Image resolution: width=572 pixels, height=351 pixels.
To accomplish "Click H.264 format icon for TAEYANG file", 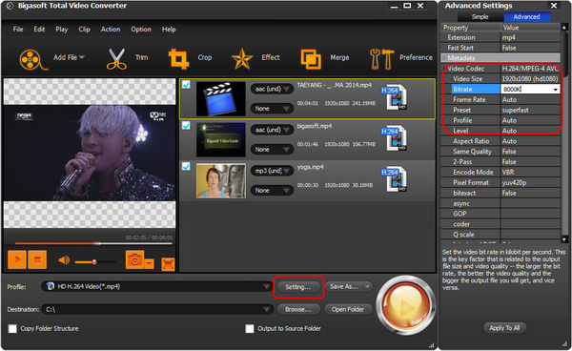I will coord(394,97).
